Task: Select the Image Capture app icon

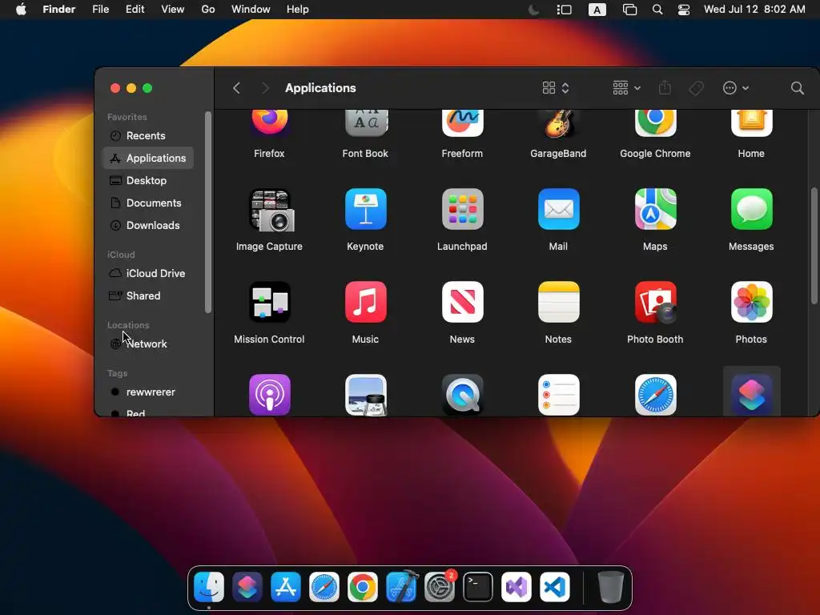Action: 271,210
